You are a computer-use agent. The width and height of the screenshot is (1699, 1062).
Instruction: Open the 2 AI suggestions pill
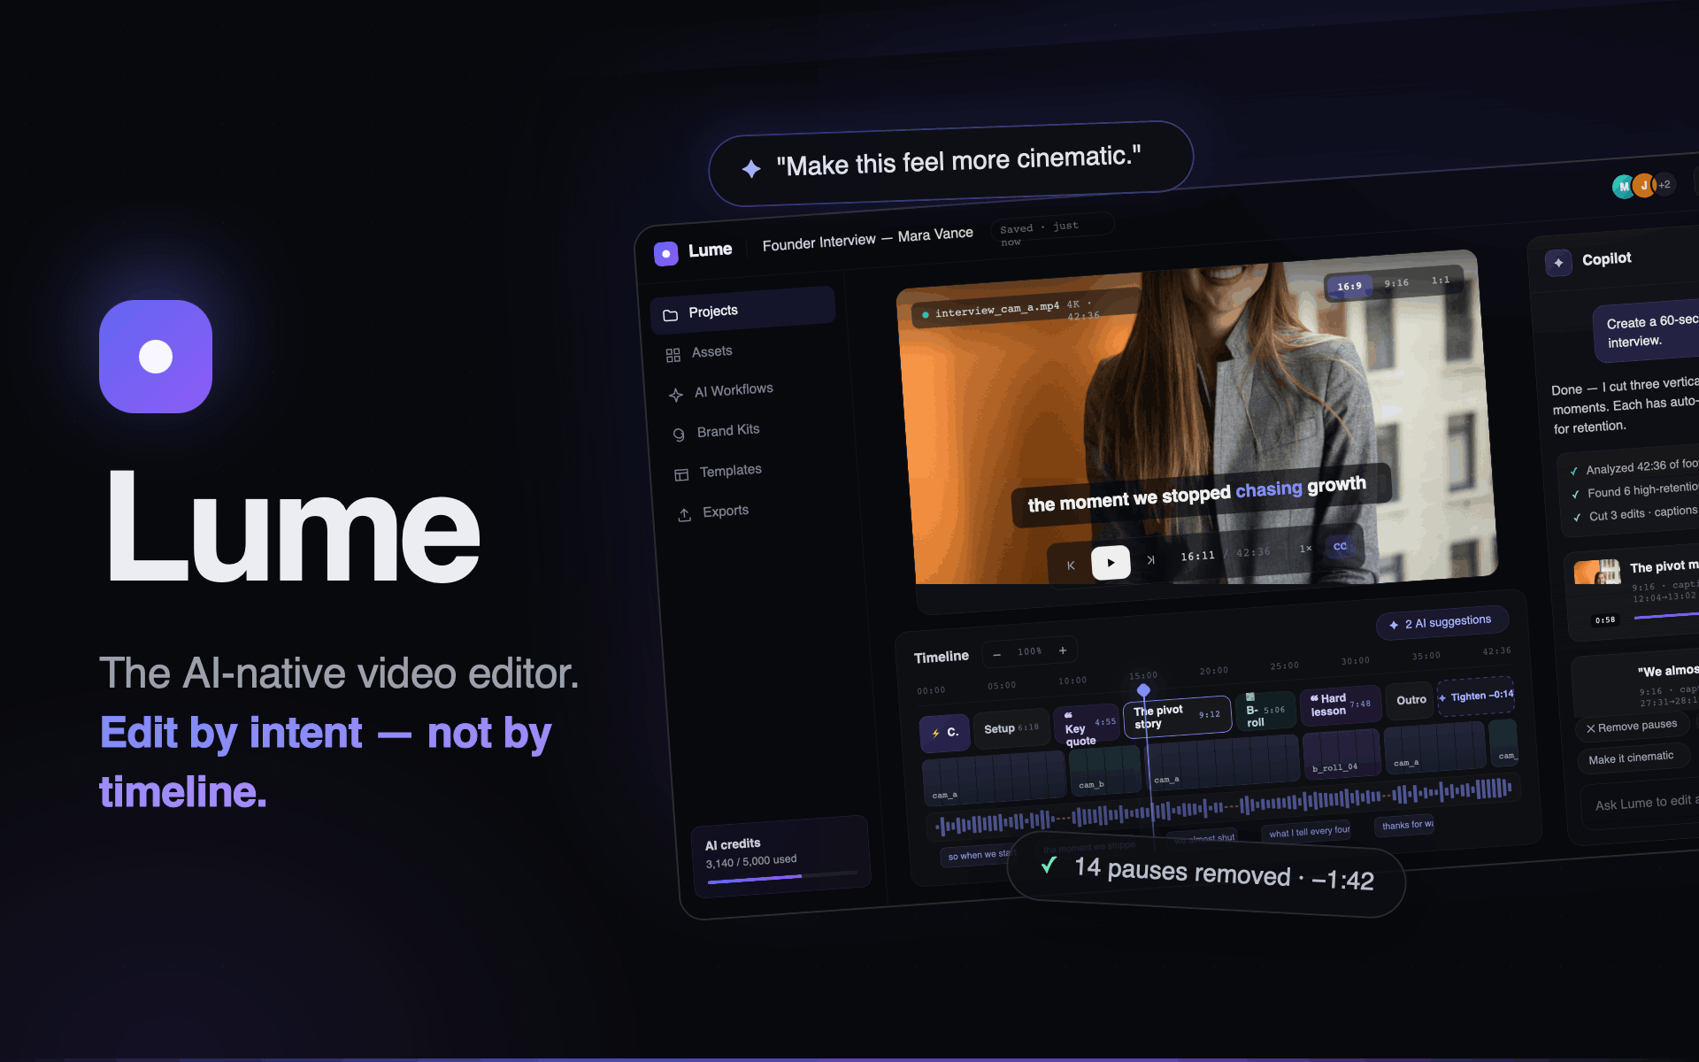1441,622
